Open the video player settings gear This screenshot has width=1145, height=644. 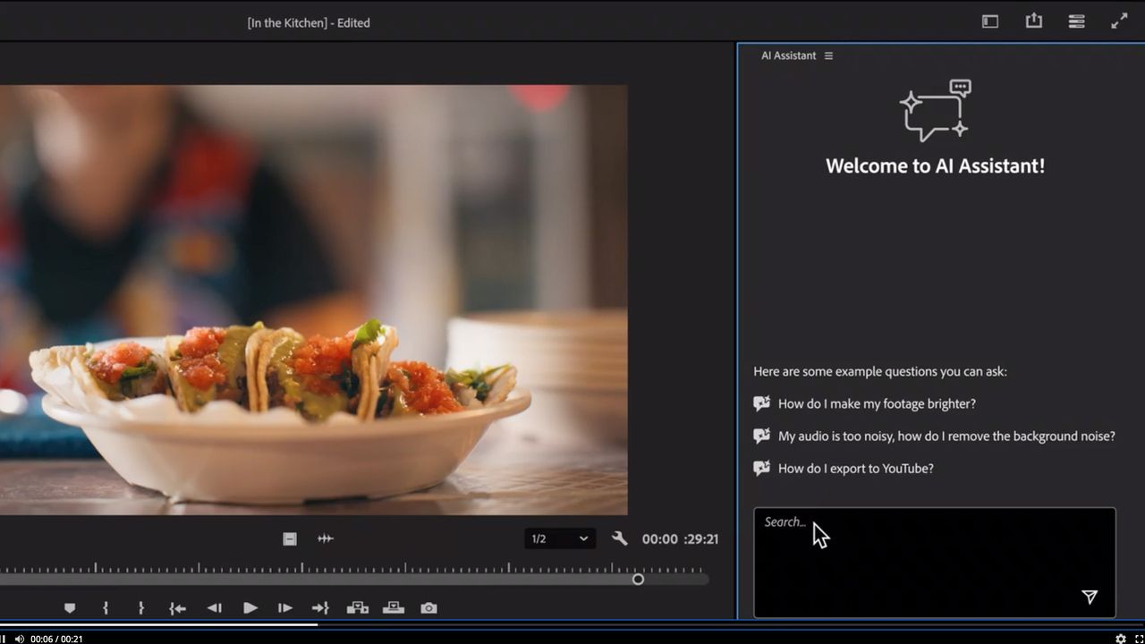coord(1120,639)
